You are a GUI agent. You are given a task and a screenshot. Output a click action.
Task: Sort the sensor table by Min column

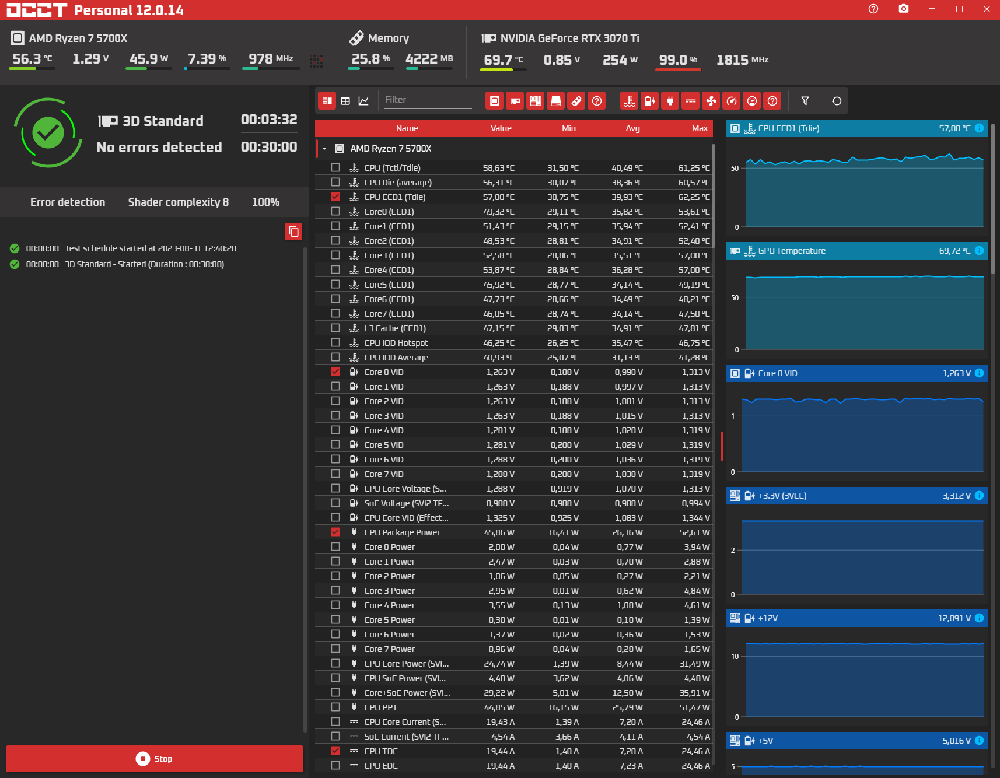point(569,128)
